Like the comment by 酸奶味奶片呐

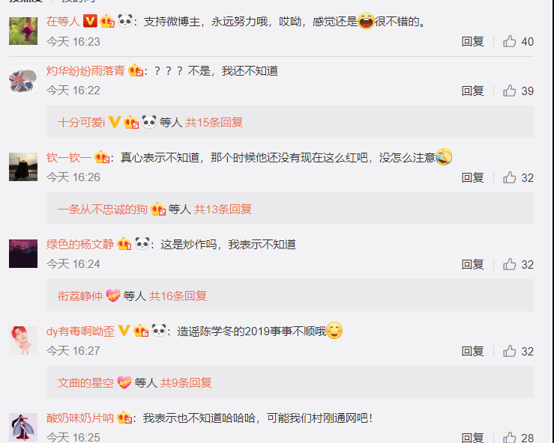(x=510, y=437)
